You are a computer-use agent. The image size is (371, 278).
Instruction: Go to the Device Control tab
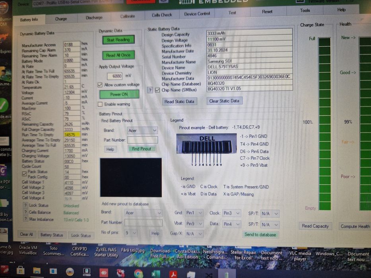tap(197, 14)
